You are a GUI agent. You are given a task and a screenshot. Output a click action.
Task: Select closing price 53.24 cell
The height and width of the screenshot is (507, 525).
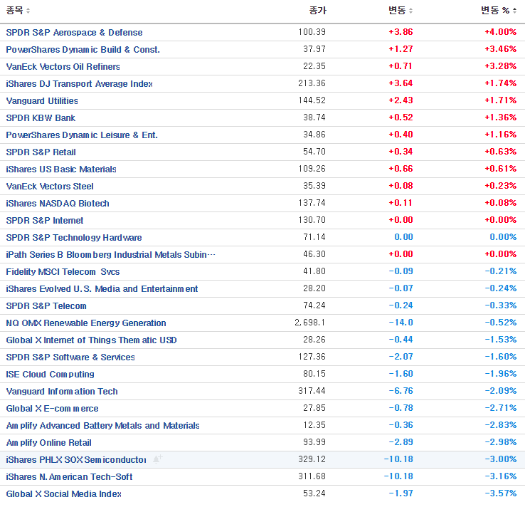(x=314, y=493)
